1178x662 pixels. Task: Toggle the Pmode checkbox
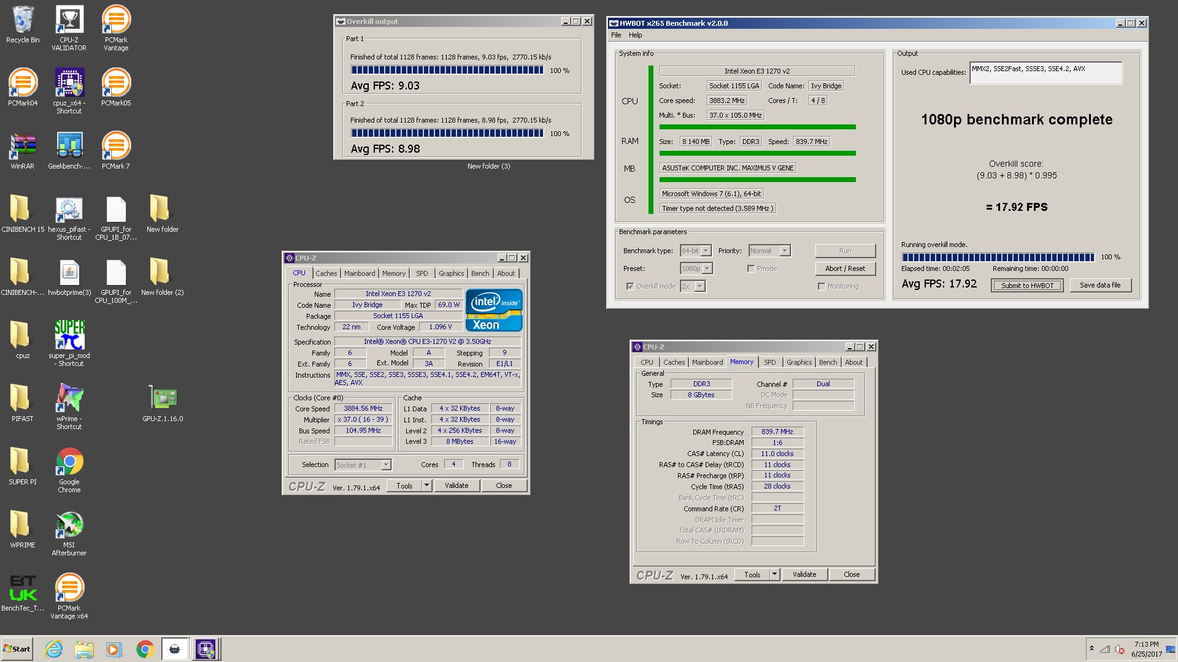(750, 268)
